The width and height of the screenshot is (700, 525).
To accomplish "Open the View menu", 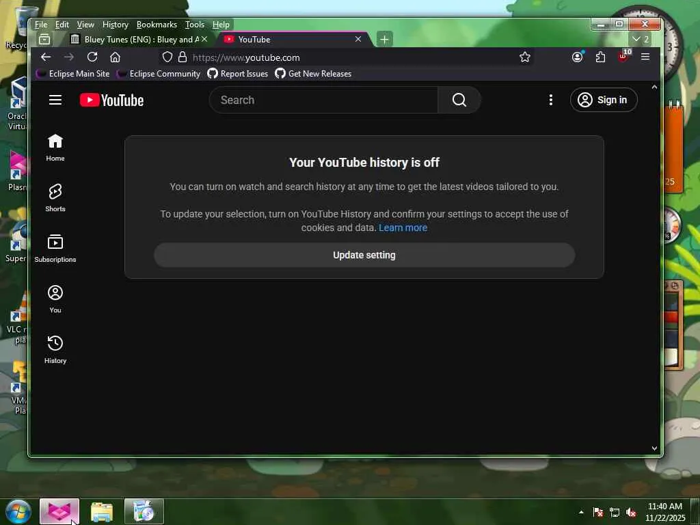I will [x=85, y=25].
